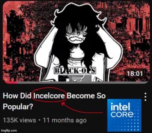152x133 pixels.
Task: Click the BLACK-OPS label on shirt
Action: [x=75, y=70]
